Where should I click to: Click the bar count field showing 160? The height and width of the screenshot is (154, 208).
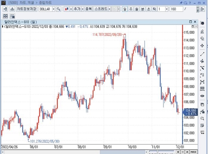coord(176,9)
